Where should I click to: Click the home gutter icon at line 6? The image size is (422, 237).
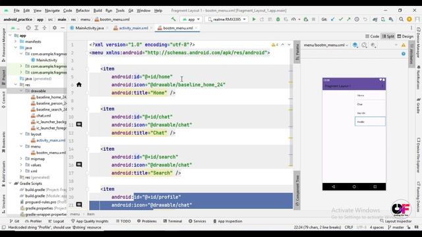[79, 85]
